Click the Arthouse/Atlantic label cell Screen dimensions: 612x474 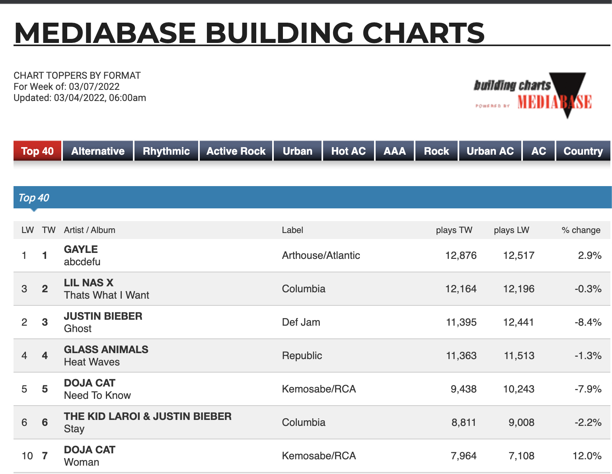click(x=321, y=255)
